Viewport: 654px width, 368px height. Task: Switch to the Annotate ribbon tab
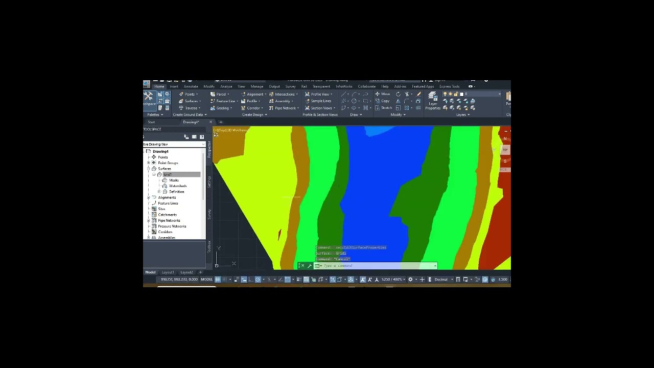pos(191,86)
